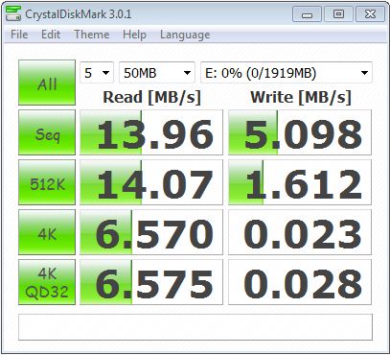Screen dimensions: 390x355
Task: Open the Help menu
Action: tap(134, 35)
